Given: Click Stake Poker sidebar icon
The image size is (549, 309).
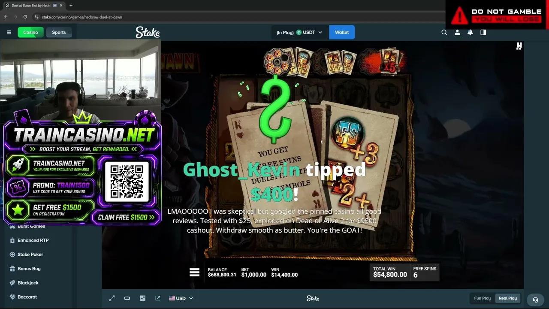Looking at the screenshot, I should pos(12,254).
